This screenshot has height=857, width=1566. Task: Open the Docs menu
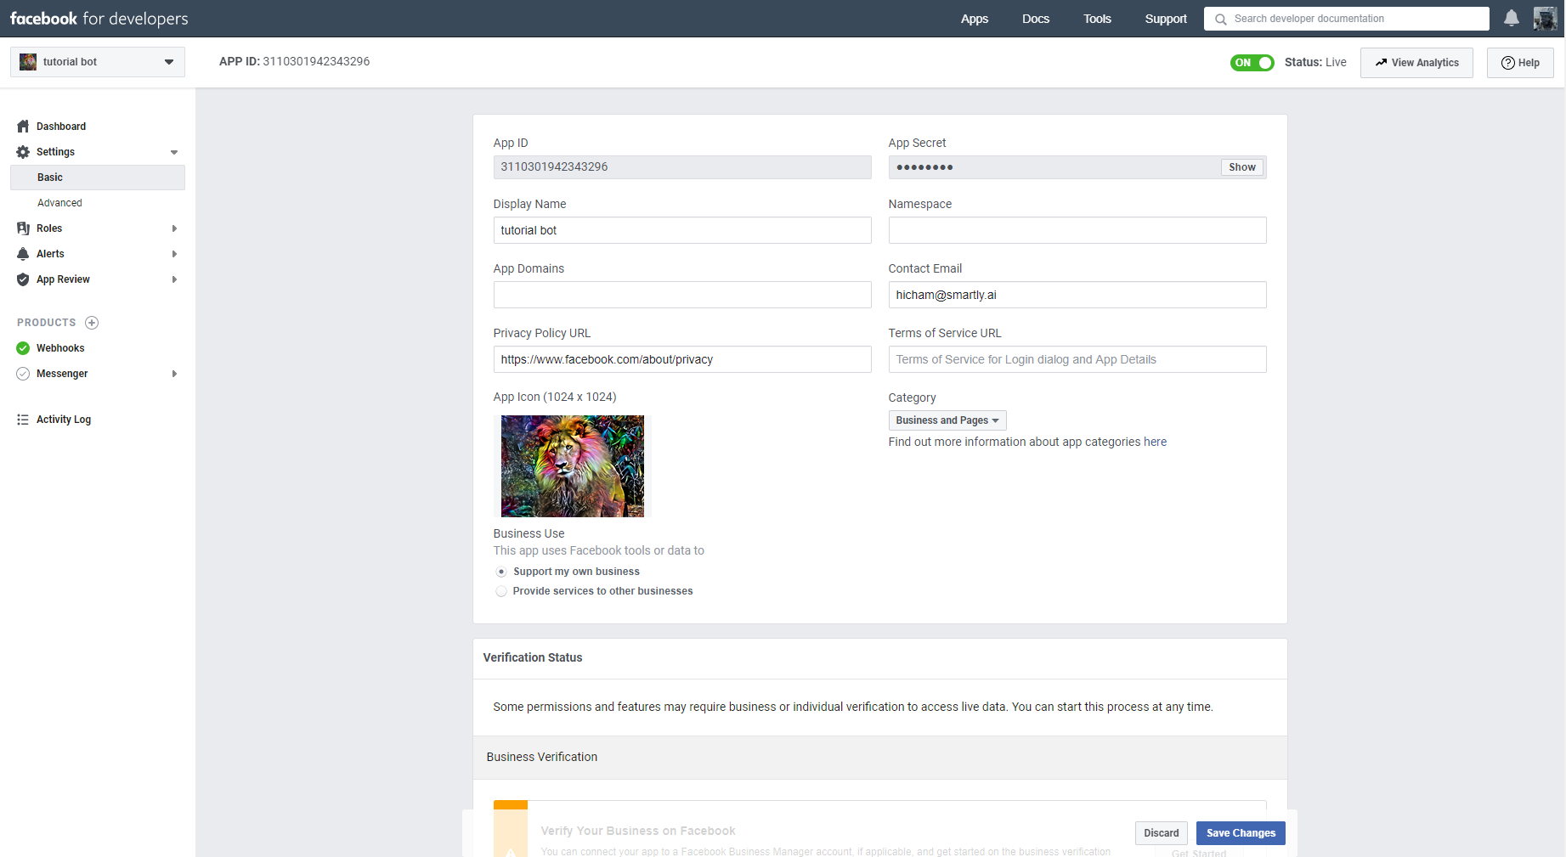[1036, 19]
